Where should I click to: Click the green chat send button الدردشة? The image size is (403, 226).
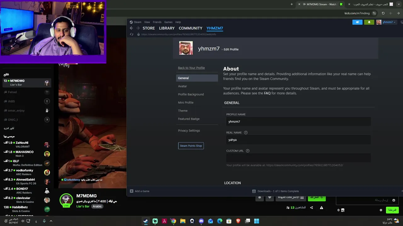point(392,210)
